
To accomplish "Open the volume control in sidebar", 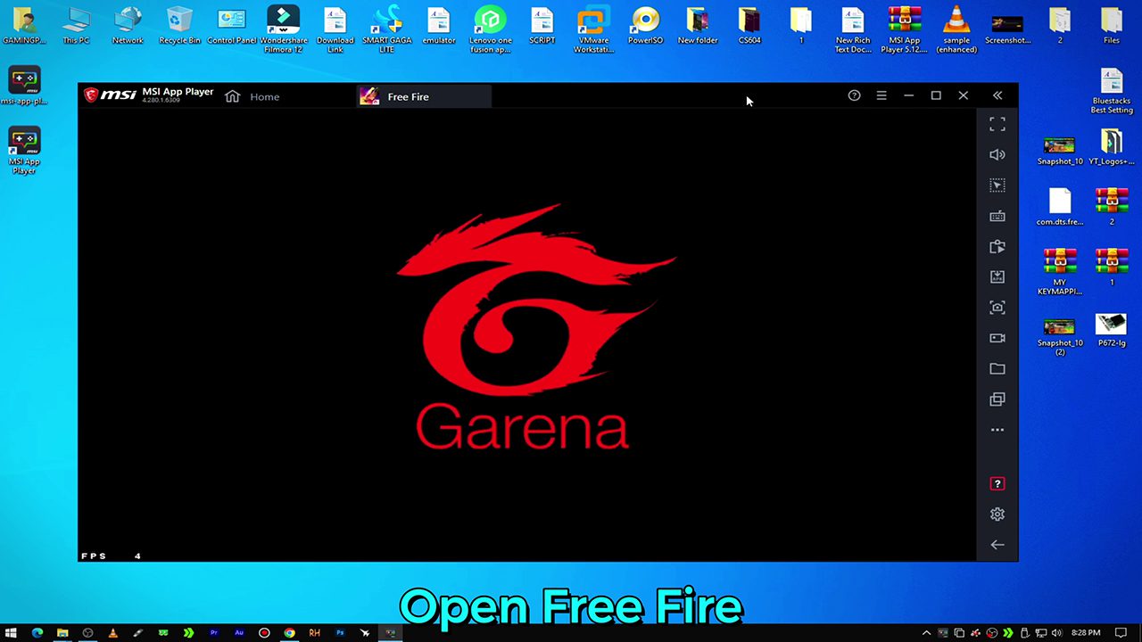I will tap(997, 155).
